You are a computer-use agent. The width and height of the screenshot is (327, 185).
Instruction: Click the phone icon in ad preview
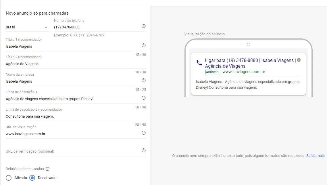[x=199, y=63]
